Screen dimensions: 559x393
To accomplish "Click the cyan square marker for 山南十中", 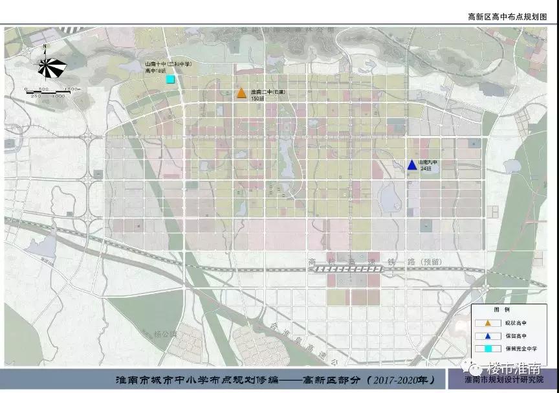I will coord(170,79).
